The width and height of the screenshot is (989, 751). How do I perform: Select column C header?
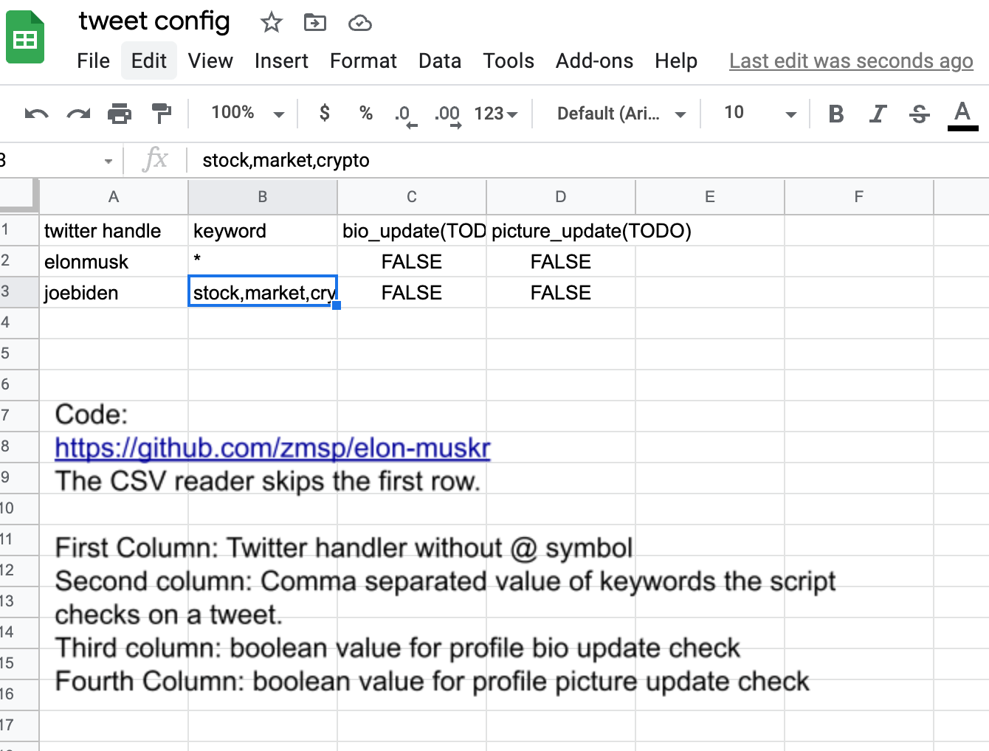tap(412, 196)
